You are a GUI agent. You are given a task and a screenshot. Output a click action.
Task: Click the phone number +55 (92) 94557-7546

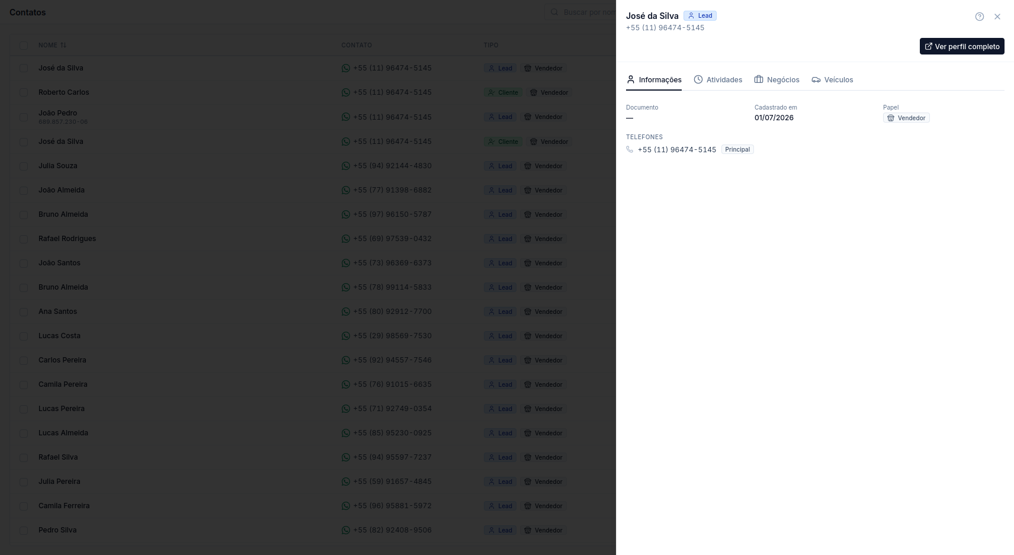point(392,360)
